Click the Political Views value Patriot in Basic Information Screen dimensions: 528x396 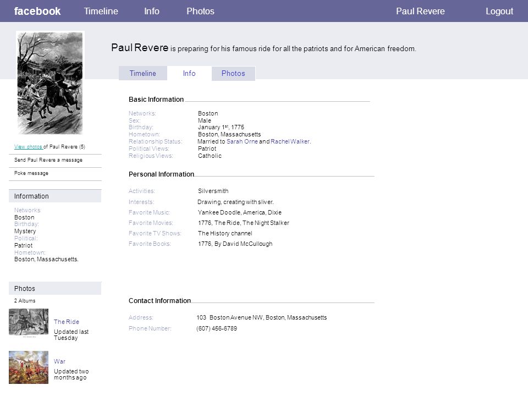coord(207,149)
